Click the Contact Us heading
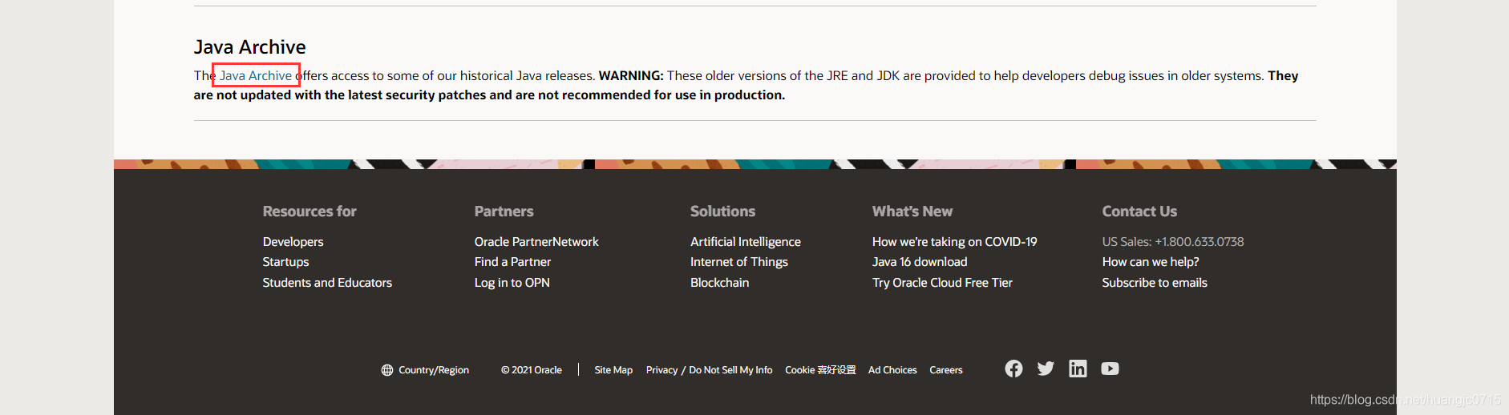Screen dimensions: 1509x415 tap(1139, 212)
